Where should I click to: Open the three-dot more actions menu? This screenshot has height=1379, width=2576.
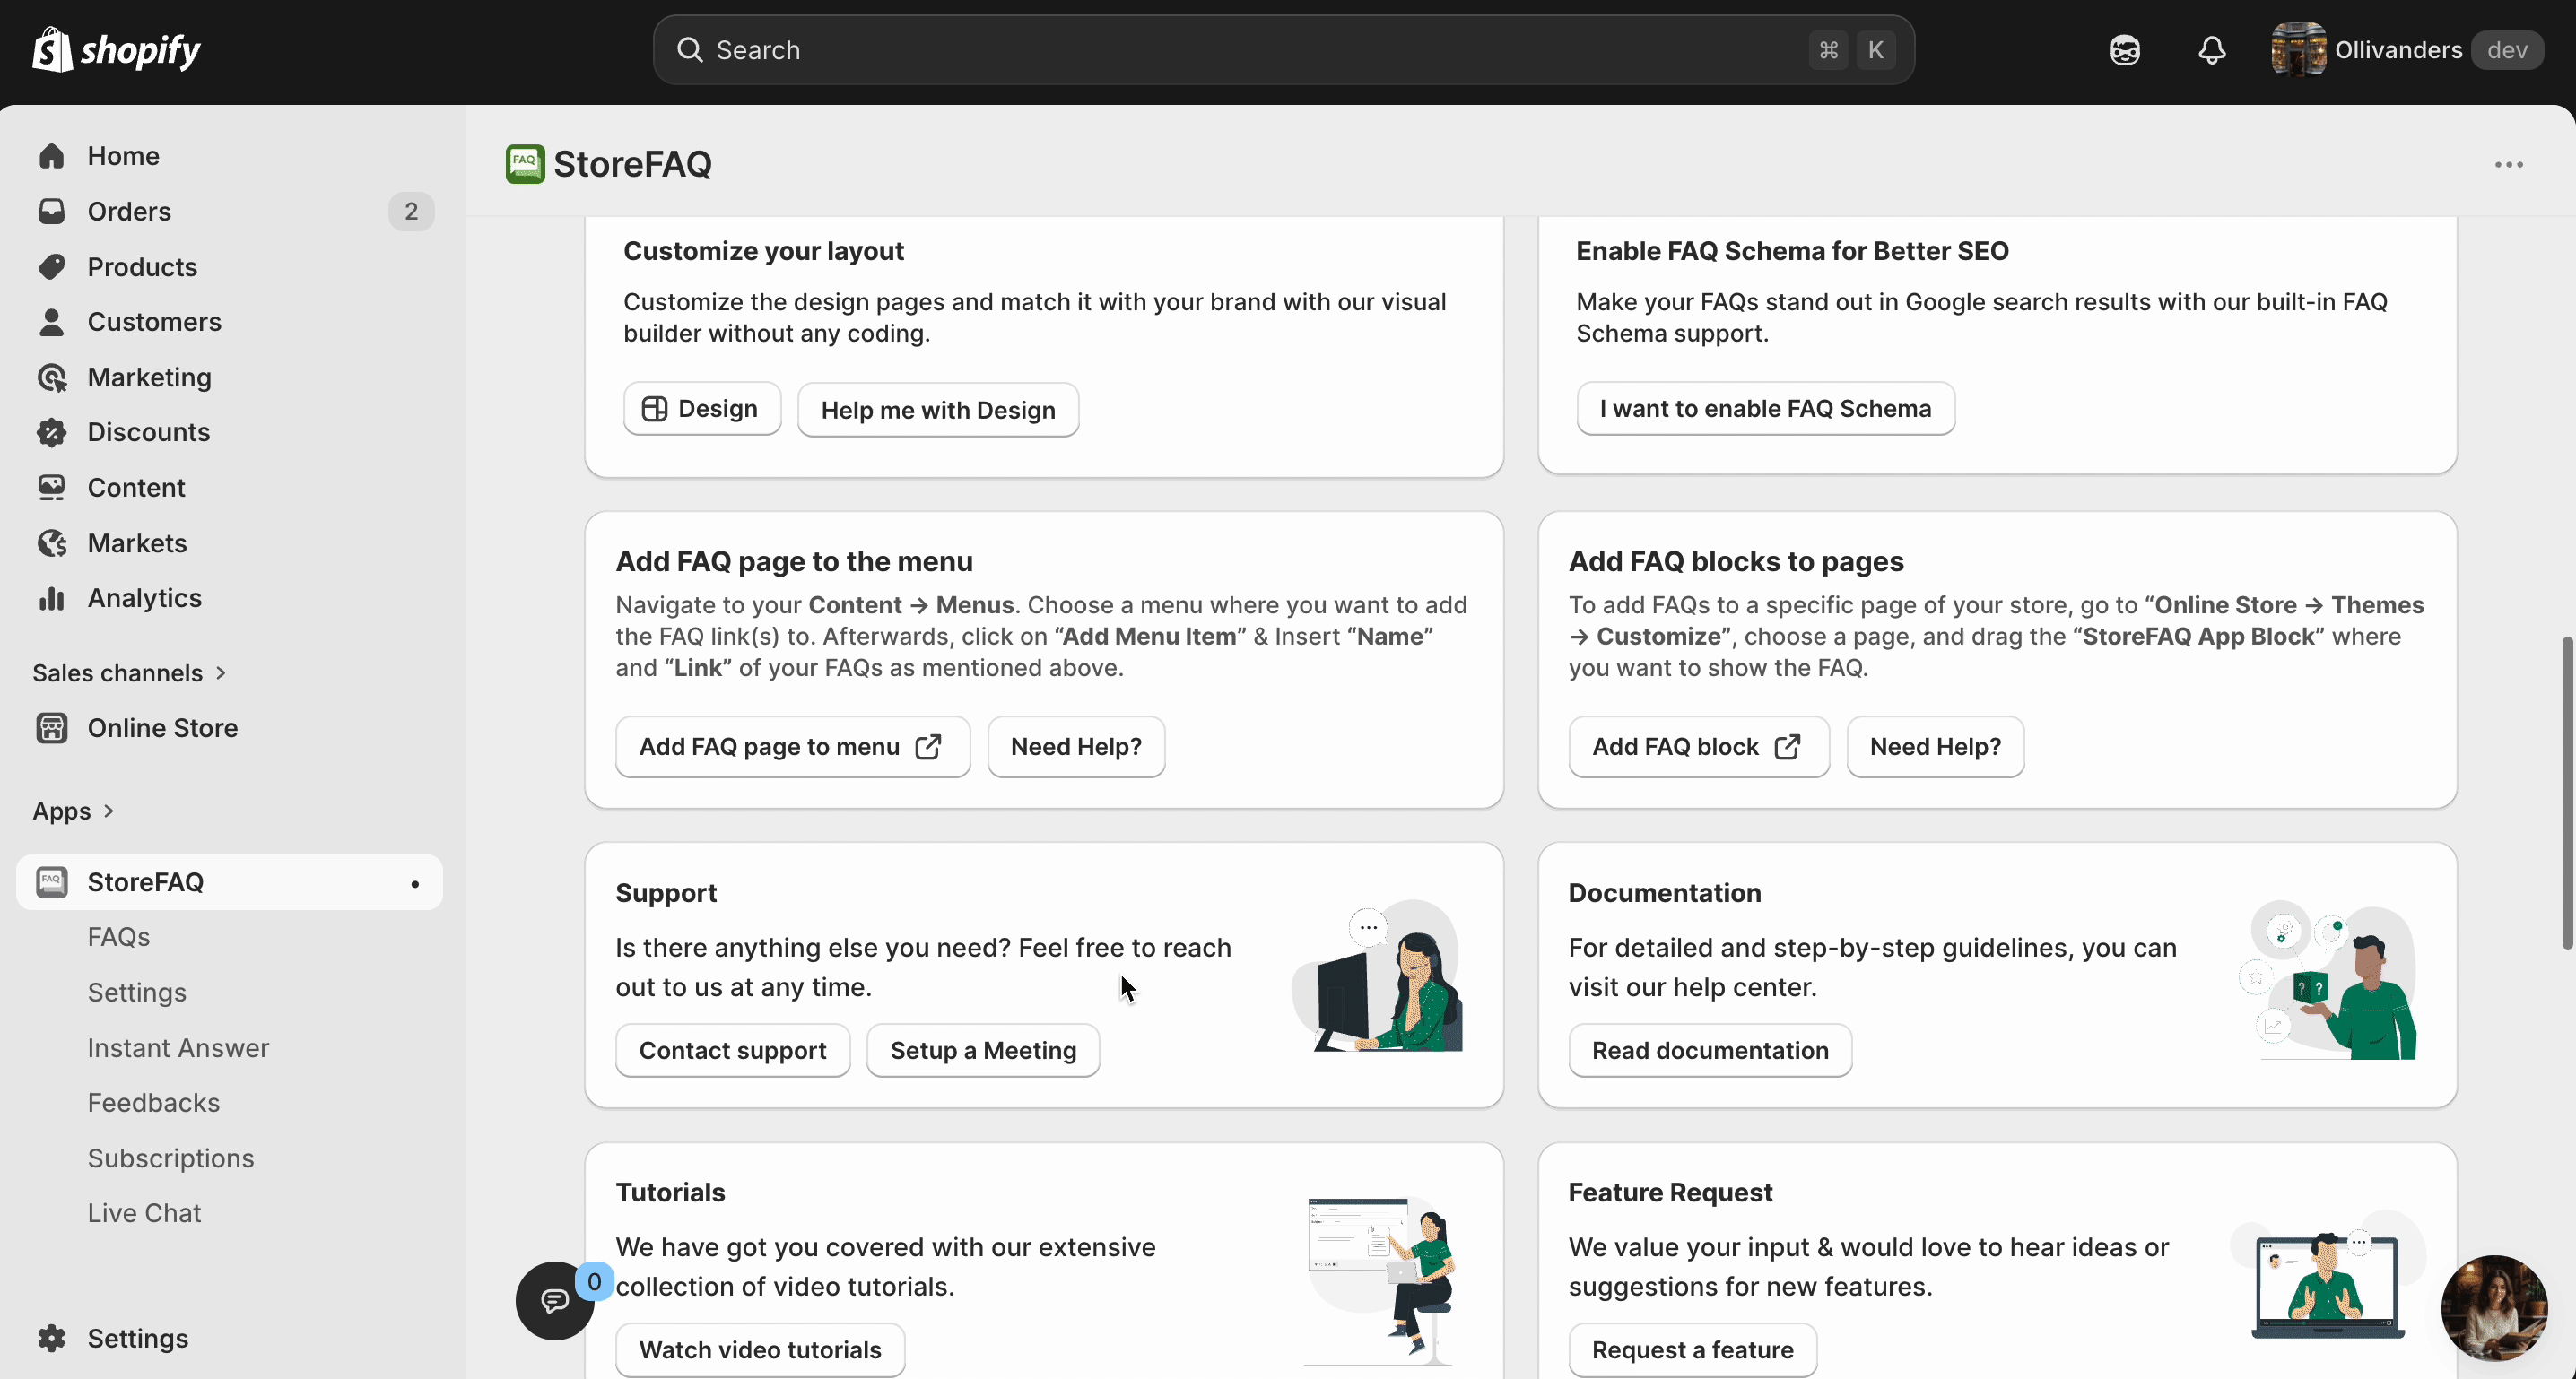2508,165
